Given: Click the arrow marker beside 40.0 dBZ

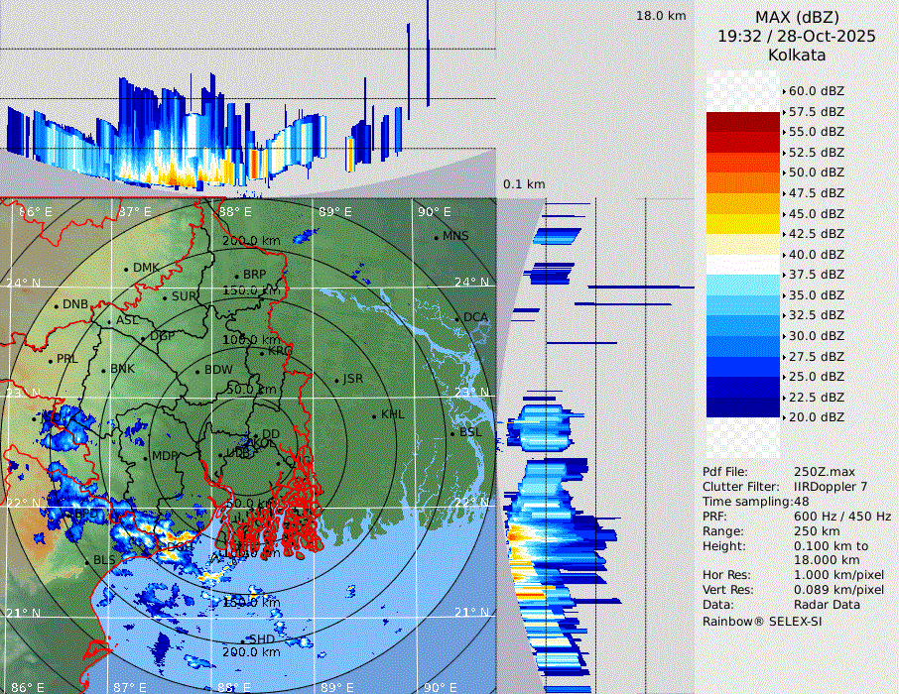Looking at the screenshot, I should [x=784, y=254].
